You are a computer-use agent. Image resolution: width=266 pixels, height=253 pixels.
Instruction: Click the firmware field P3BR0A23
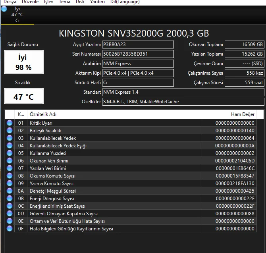(x=138, y=44)
